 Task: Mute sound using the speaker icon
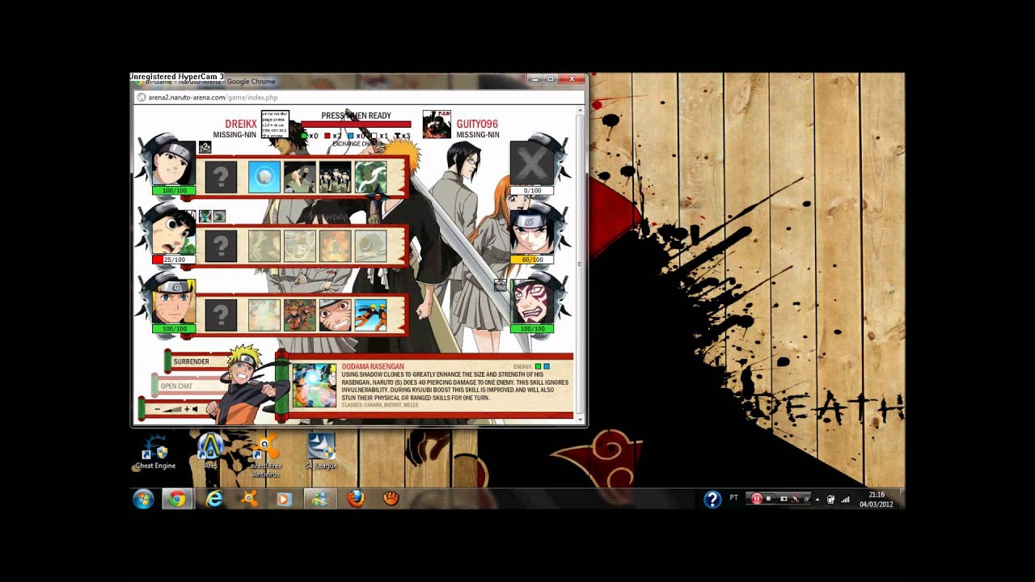[195, 409]
